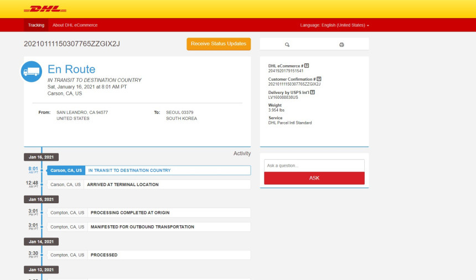Click the SAN LEANDRO, CA 94577 origin address

82,113
